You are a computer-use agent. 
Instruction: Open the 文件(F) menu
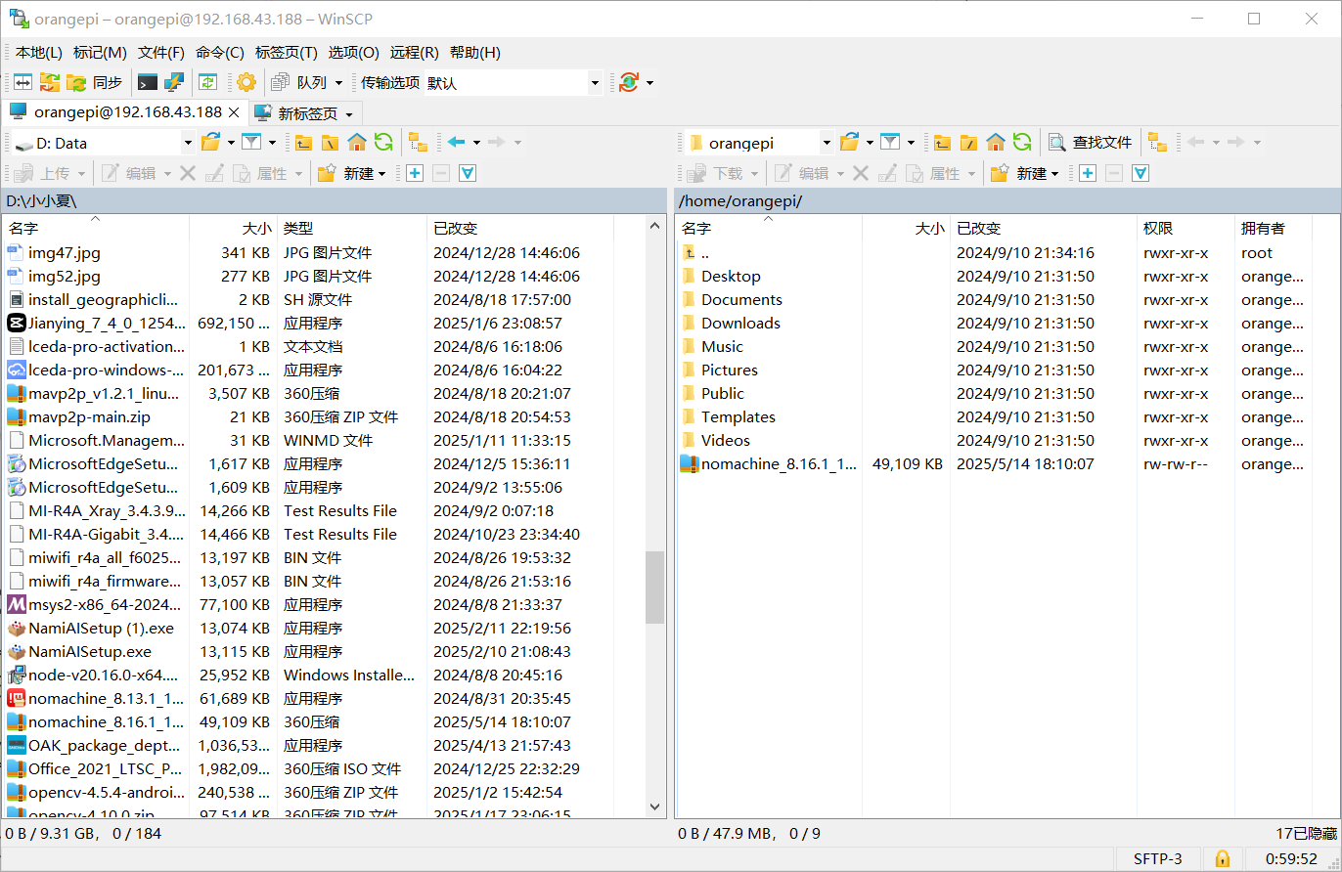(161, 53)
